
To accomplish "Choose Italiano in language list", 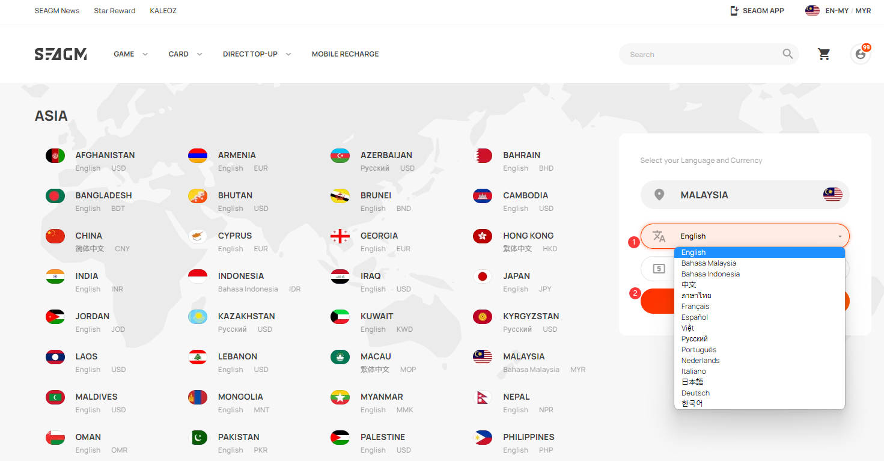I will coord(760,371).
